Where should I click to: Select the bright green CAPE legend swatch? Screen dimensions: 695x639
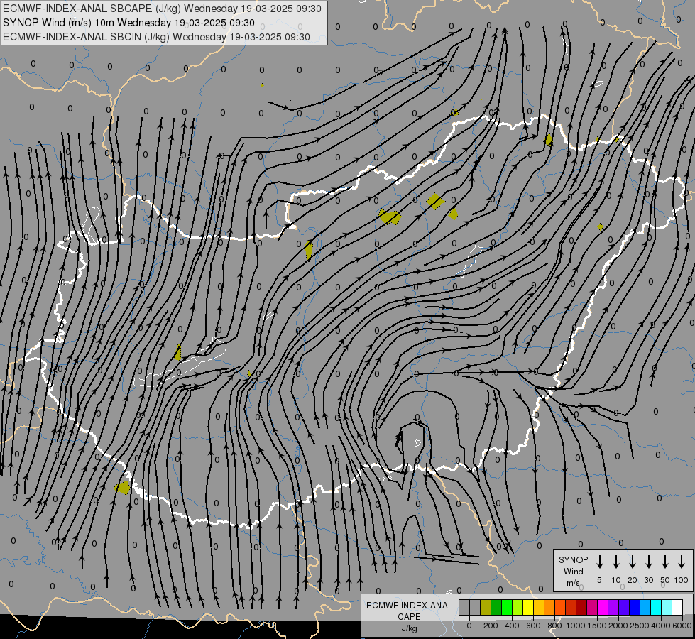(x=507, y=607)
